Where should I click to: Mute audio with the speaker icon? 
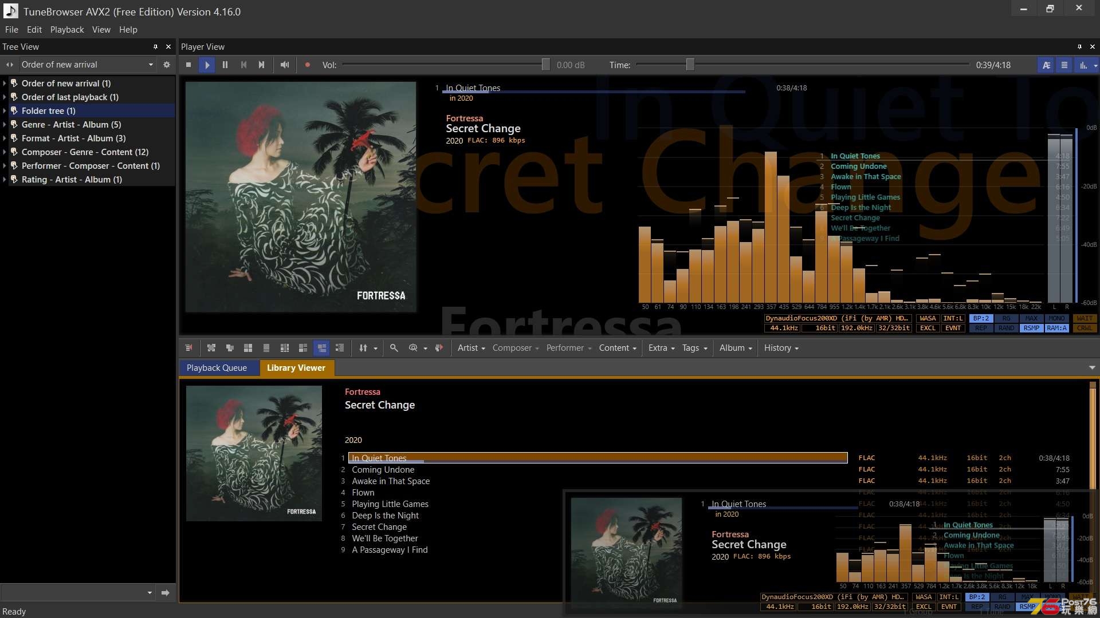[x=285, y=65]
